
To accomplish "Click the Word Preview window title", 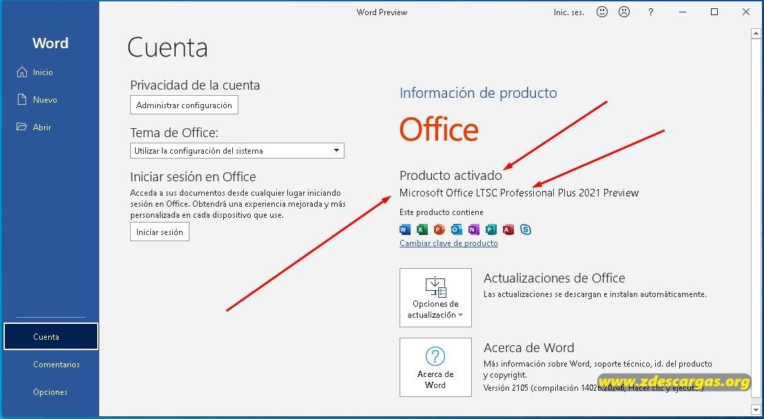I will [x=382, y=12].
